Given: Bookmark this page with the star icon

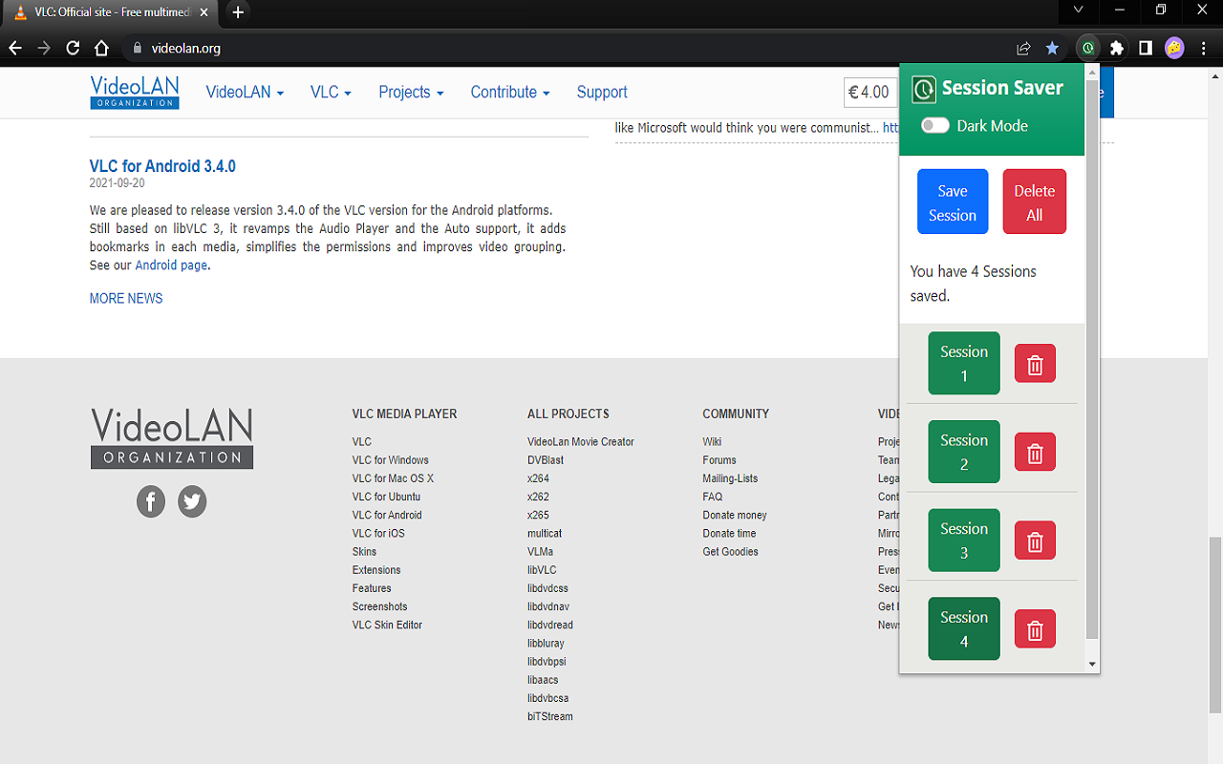Looking at the screenshot, I should [x=1052, y=48].
